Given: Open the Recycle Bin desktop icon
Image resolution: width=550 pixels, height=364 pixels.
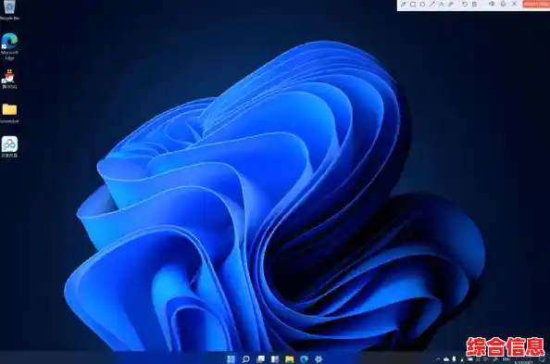Looking at the screenshot, I should click(x=9, y=9).
